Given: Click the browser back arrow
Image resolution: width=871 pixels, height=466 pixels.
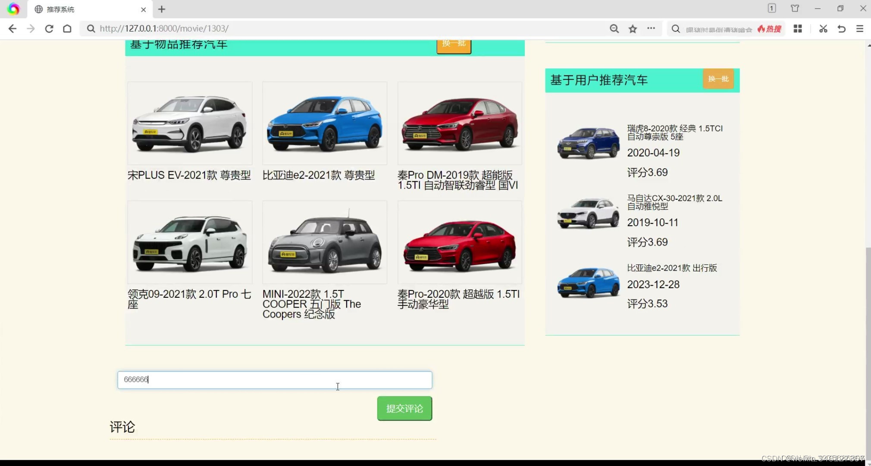Looking at the screenshot, I should tap(12, 28).
